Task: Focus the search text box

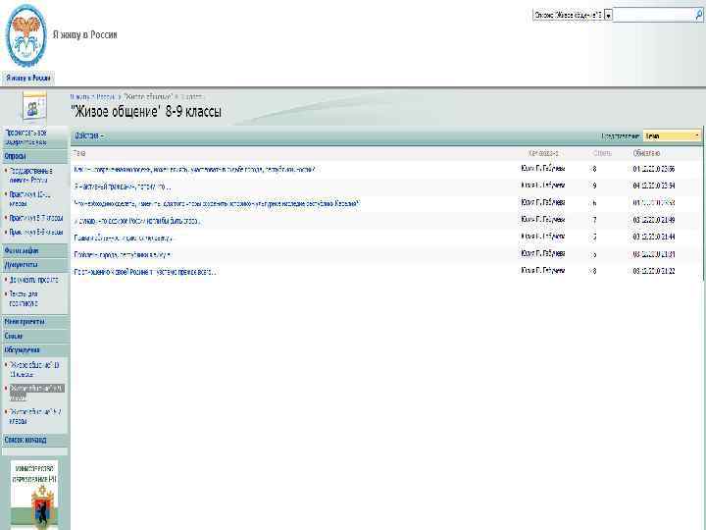Action: pyautogui.click(x=653, y=16)
